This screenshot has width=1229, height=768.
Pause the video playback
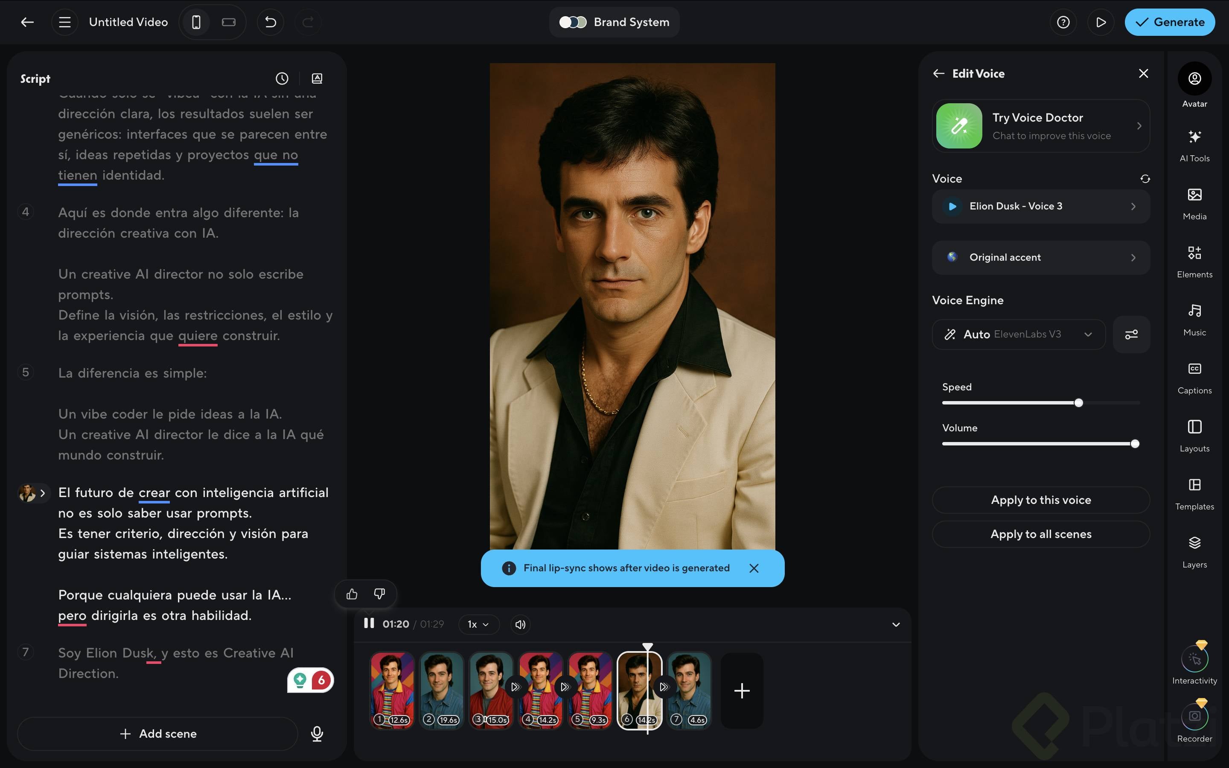tap(369, 624)
